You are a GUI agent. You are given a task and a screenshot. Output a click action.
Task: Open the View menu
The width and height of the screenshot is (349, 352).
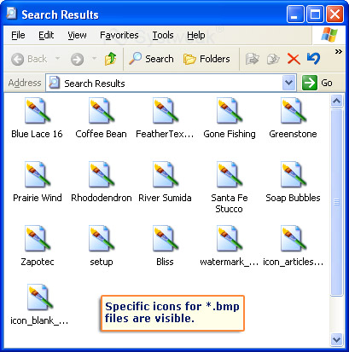pyautogui.click(x=77, y=35)
